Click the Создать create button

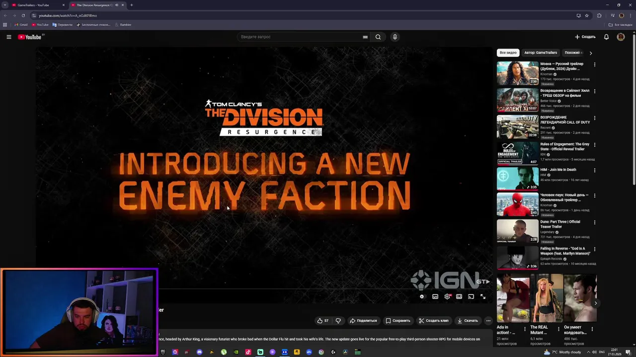585,37
